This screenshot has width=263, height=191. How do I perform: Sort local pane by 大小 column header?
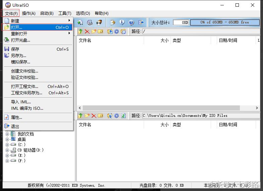click(x=157, y=125)
